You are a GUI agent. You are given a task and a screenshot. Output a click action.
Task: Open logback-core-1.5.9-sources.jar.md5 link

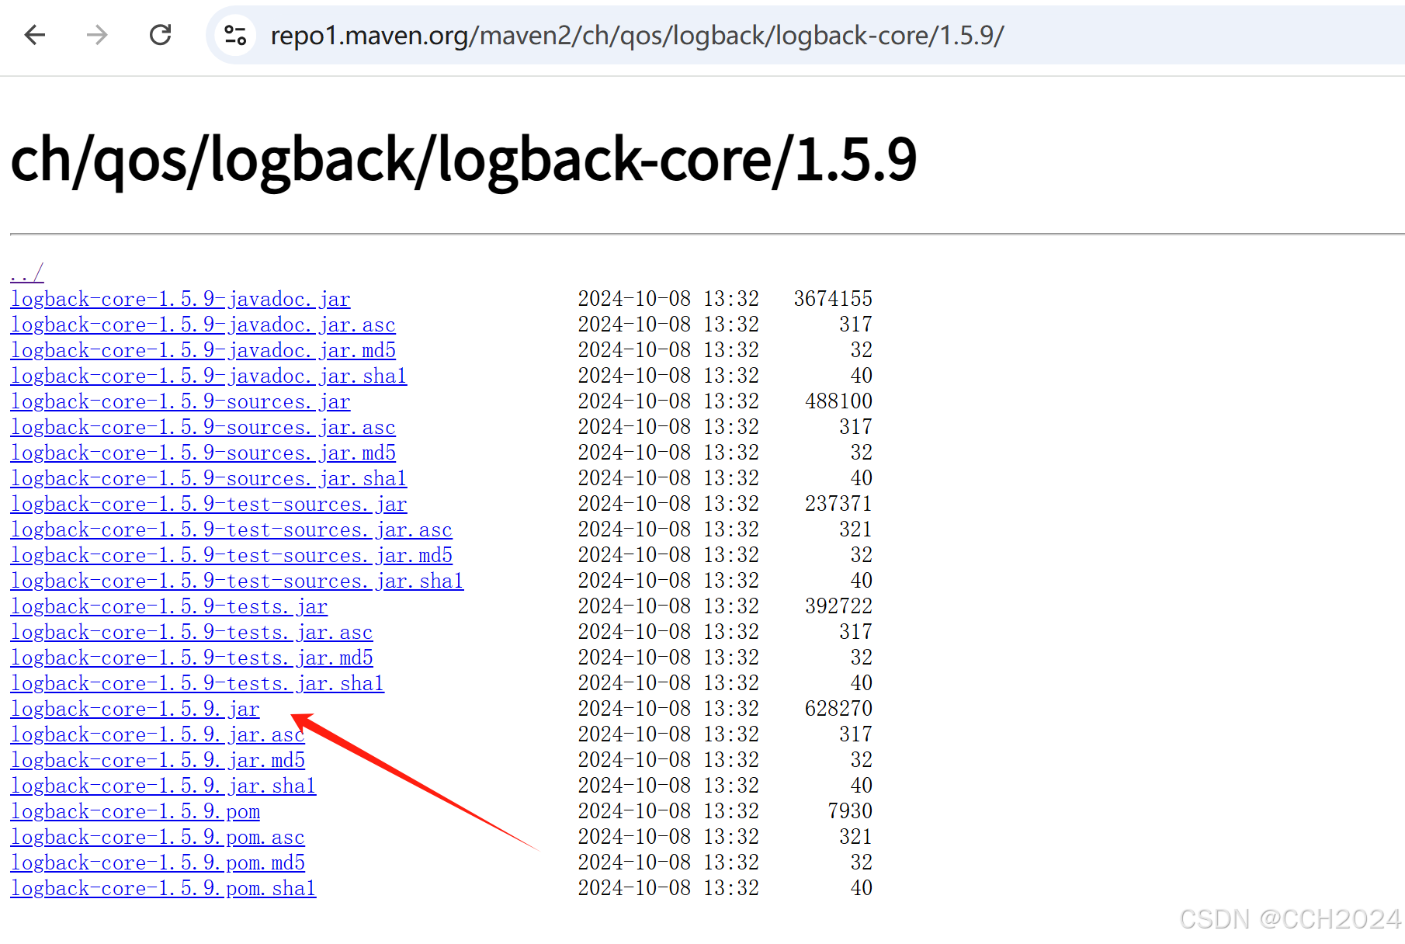pos(203,453)
